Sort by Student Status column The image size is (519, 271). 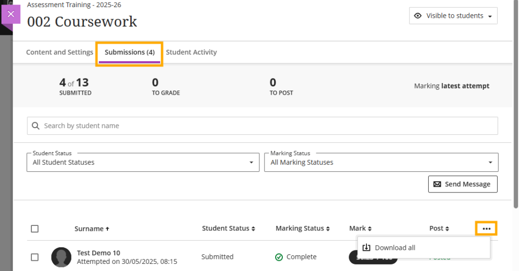pos(229,228)
